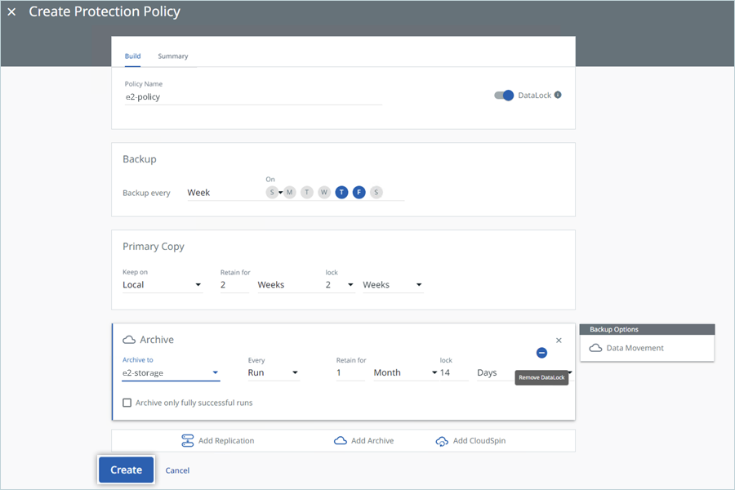Toggle Saturday in backup days
Viewport: 735px width, 490px height.
pos(376,192)
